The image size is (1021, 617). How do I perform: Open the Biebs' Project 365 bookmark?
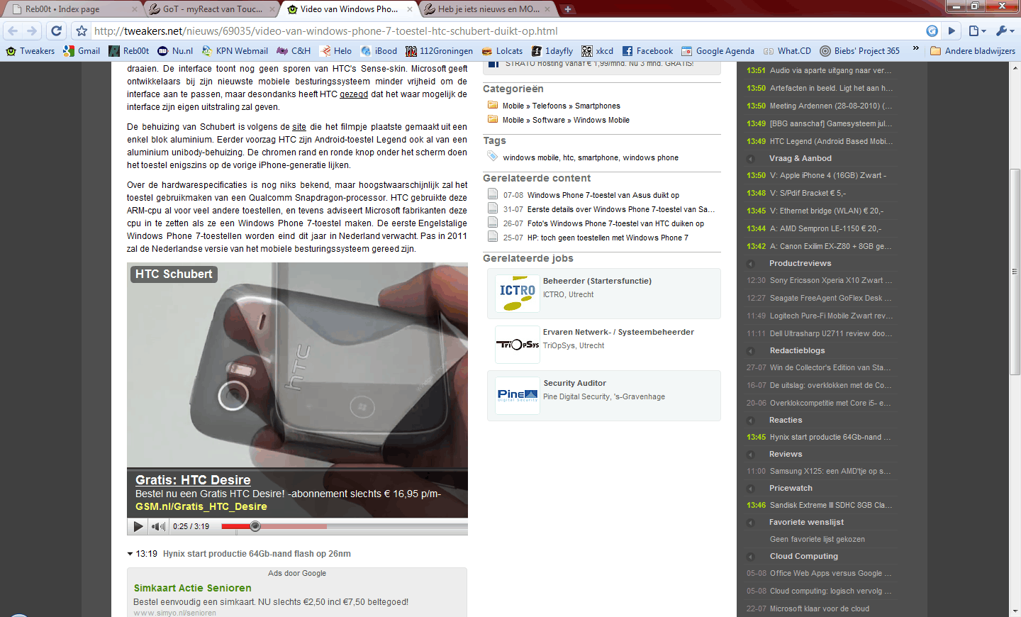click(x=859, y=51)
